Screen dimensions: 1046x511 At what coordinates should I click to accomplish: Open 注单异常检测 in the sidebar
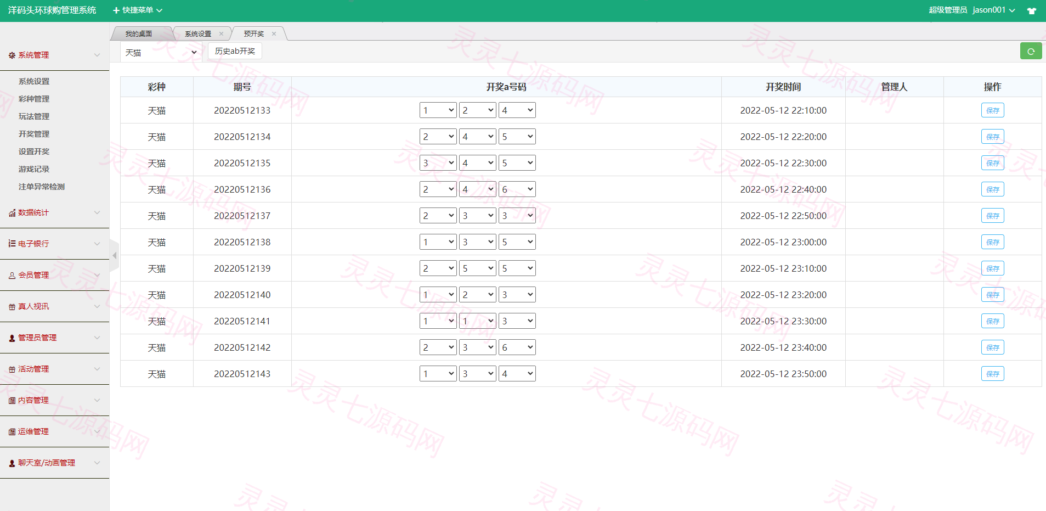[42, 187]
